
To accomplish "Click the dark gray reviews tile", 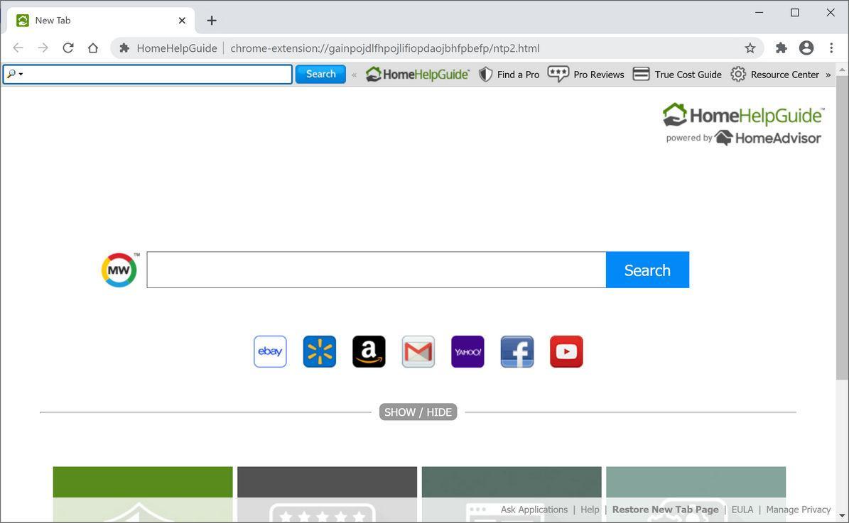I will (327, 493).
